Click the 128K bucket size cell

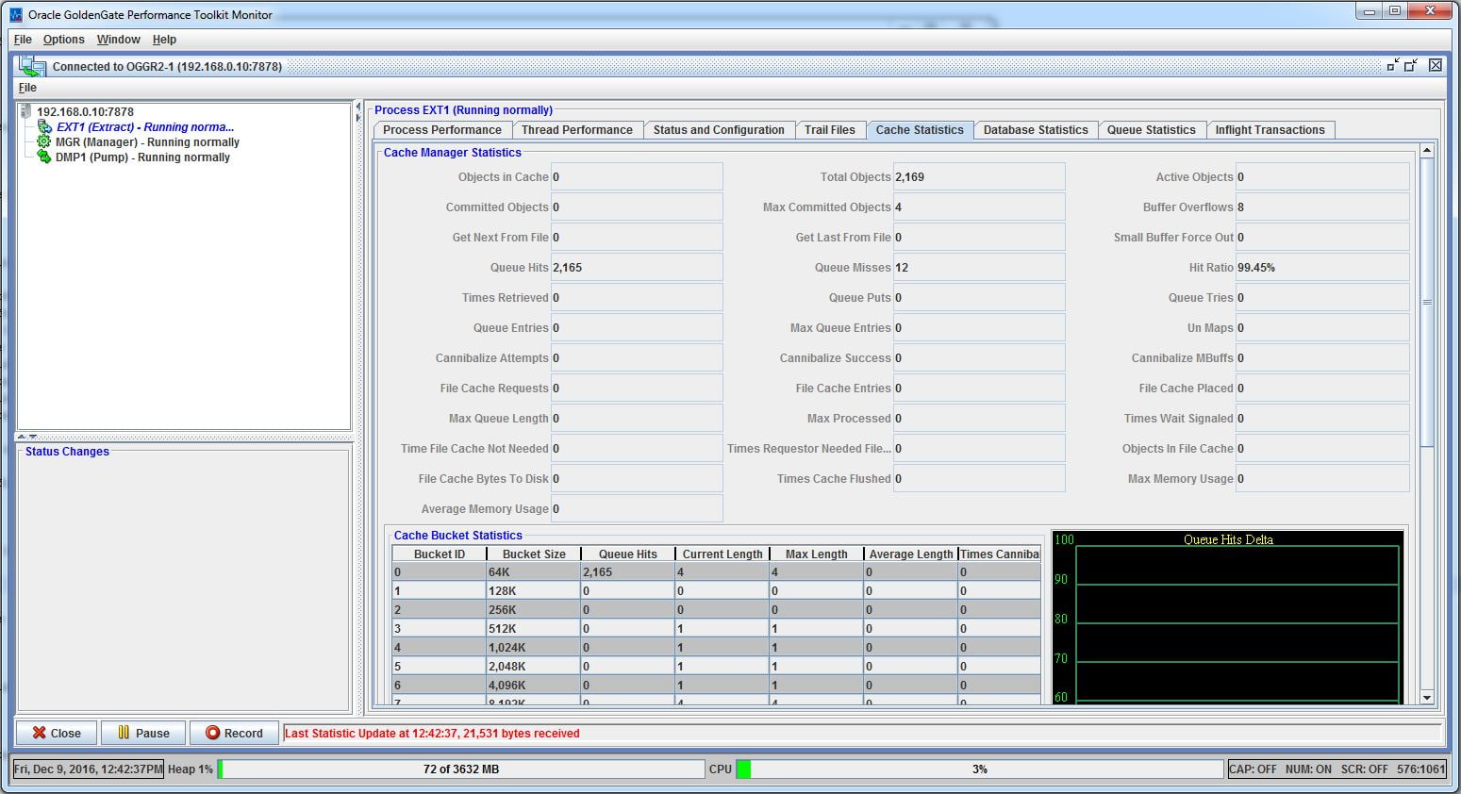click(x=533, y=590)
